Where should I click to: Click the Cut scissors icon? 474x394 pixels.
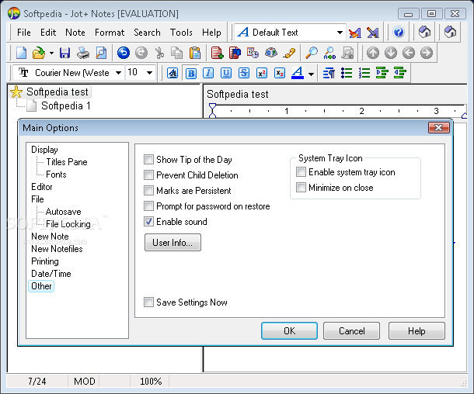point(159,53)
